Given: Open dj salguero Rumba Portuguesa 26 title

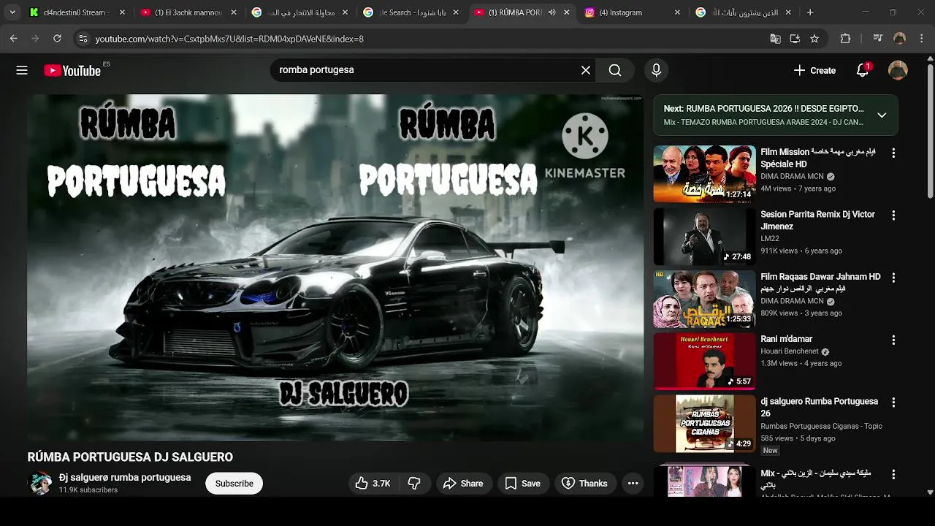Looking at the screenshot, I should coord(819,407).
